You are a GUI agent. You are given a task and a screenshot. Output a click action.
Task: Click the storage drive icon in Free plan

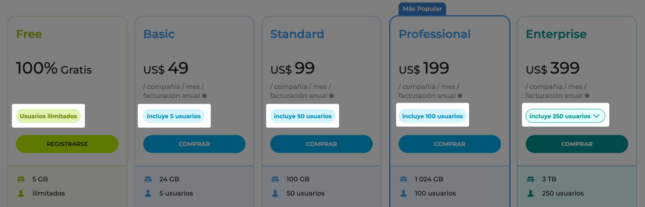click(21, 179)
